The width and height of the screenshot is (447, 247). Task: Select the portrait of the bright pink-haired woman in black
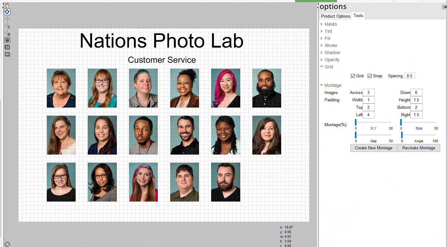(226, 88)
